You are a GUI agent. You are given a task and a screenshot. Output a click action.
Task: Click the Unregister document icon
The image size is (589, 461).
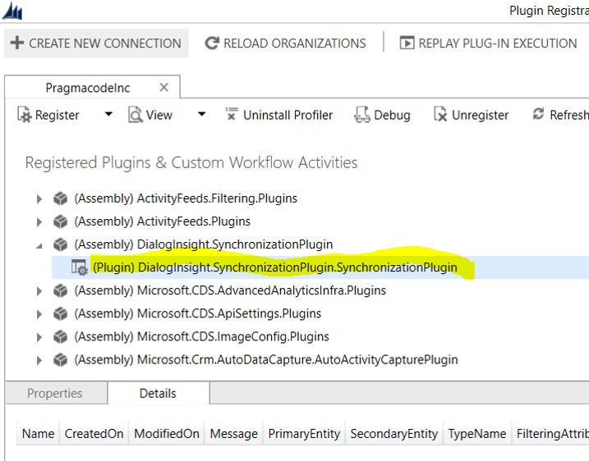pos(440,114)
